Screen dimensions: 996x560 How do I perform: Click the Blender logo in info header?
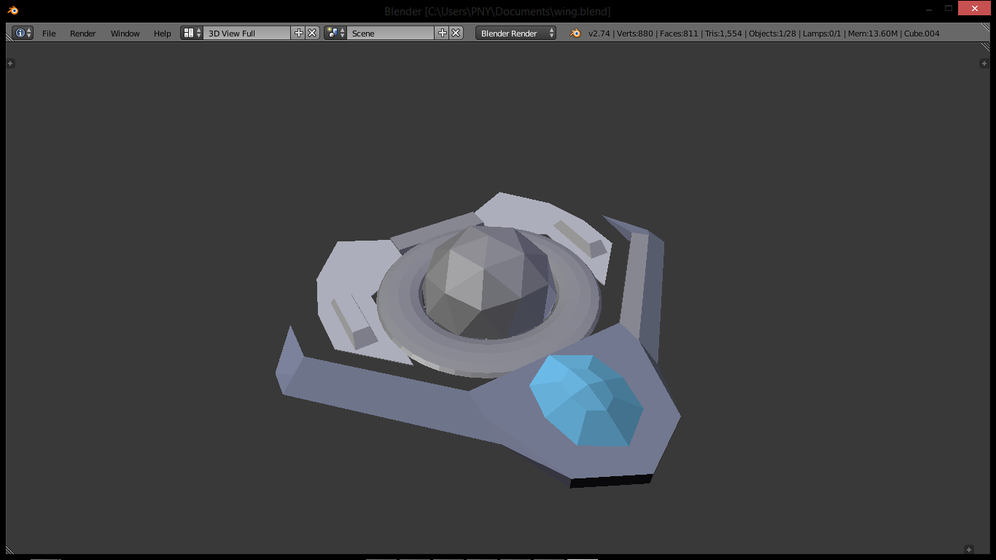point(575,33)
